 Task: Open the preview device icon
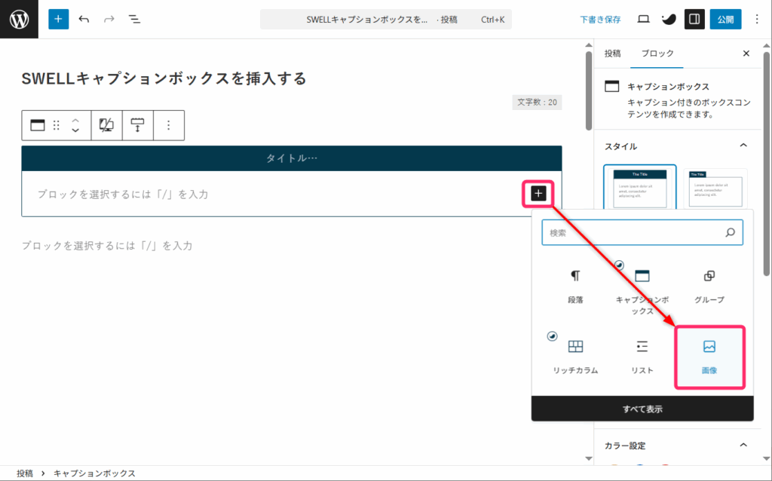[x=644, y=19]
